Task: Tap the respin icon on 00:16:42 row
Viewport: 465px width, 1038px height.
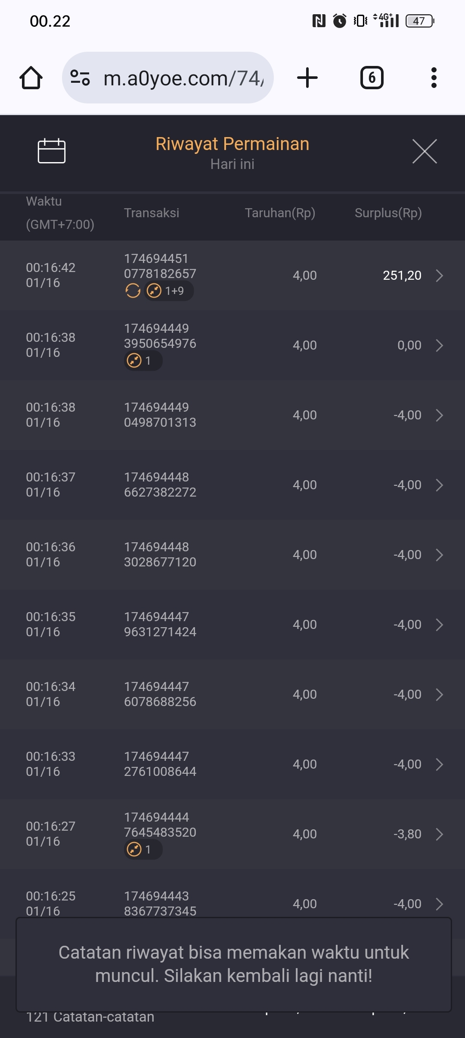Action: pos(133,291)
